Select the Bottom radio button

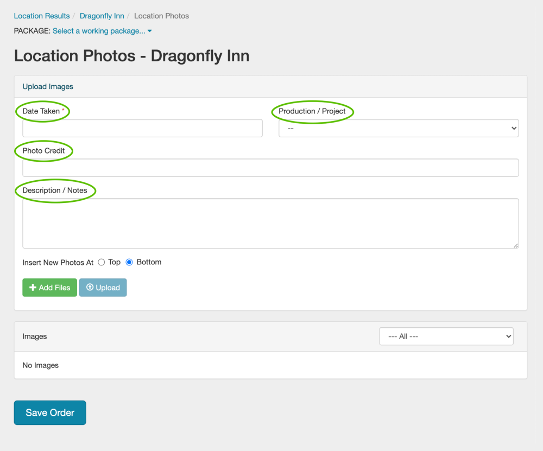tap(129, 262)
